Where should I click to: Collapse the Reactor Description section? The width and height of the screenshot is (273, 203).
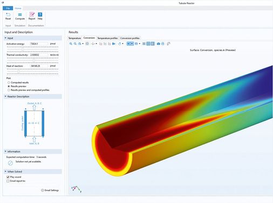tap(5, 97)
